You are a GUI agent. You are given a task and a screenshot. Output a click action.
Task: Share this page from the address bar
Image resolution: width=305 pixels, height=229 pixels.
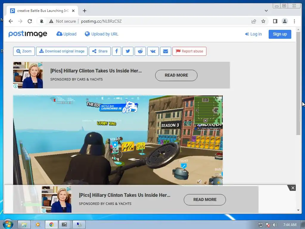click(x=254, y=21)
